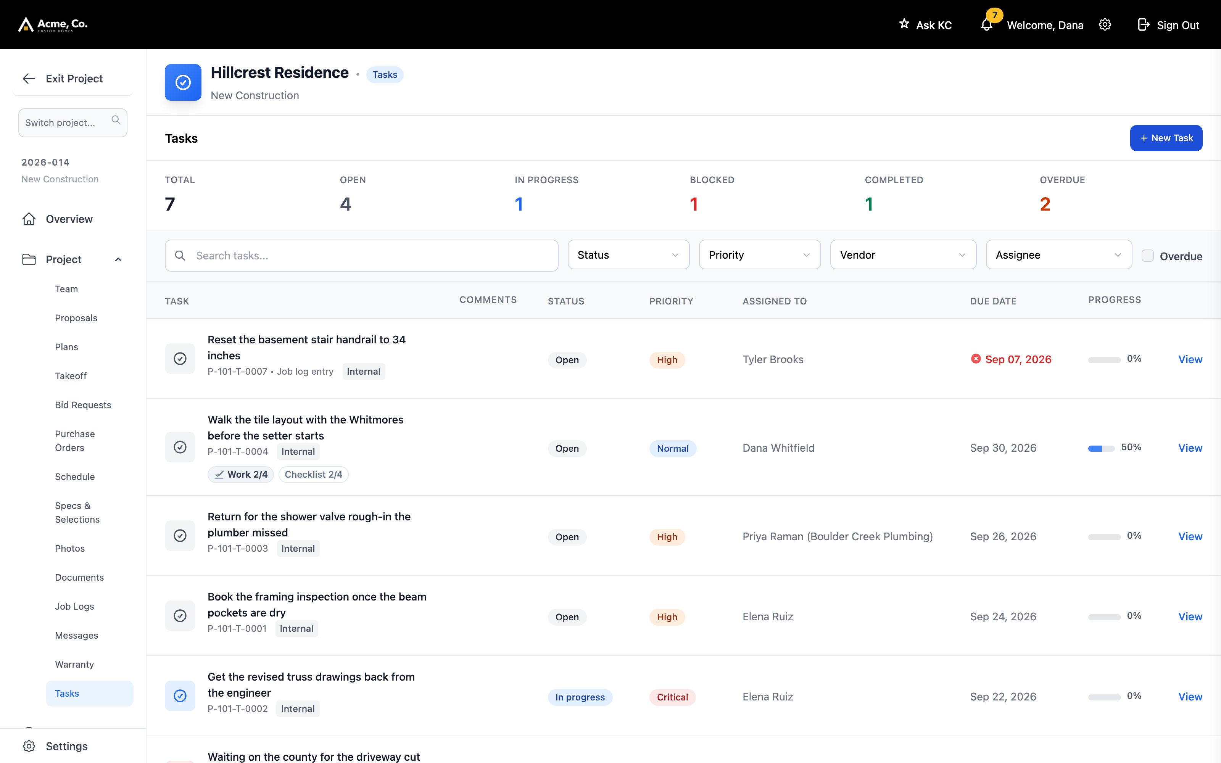Go to Schedule page in sidebar

tap(75, 477)
